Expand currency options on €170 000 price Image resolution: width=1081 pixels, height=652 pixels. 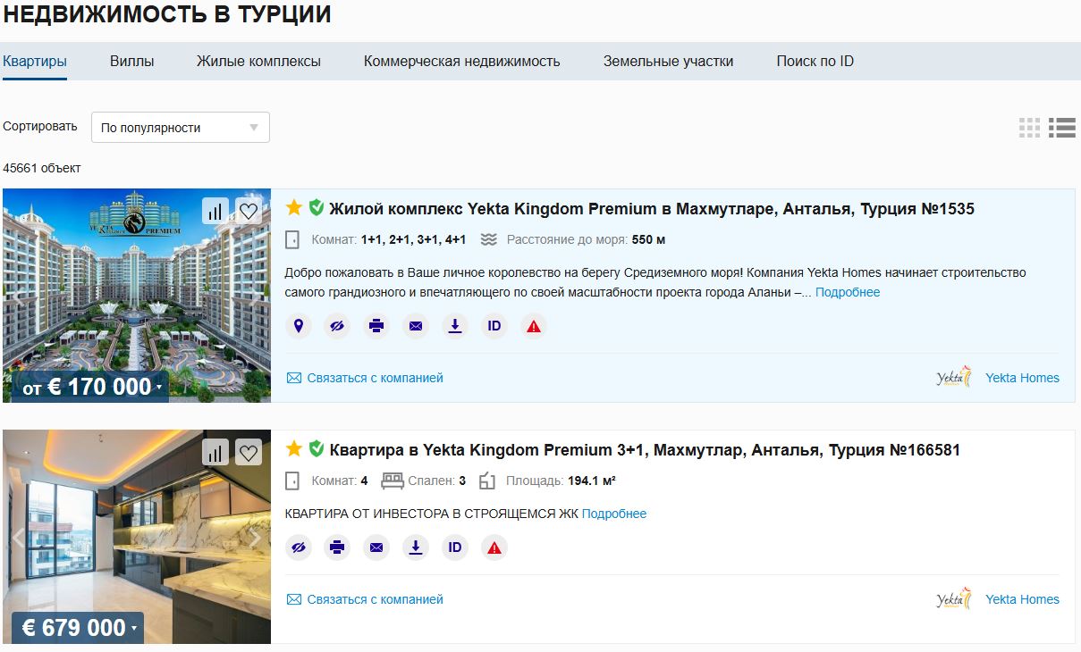[x=159, y=388]
